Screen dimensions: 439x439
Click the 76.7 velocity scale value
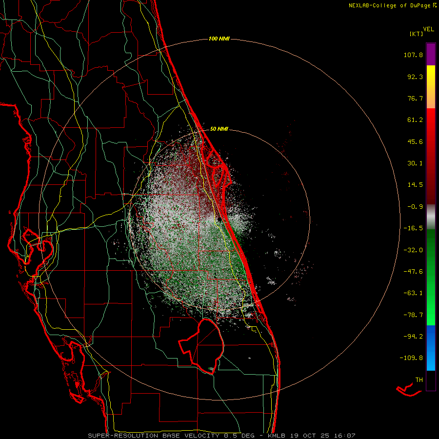coord(415,98)
